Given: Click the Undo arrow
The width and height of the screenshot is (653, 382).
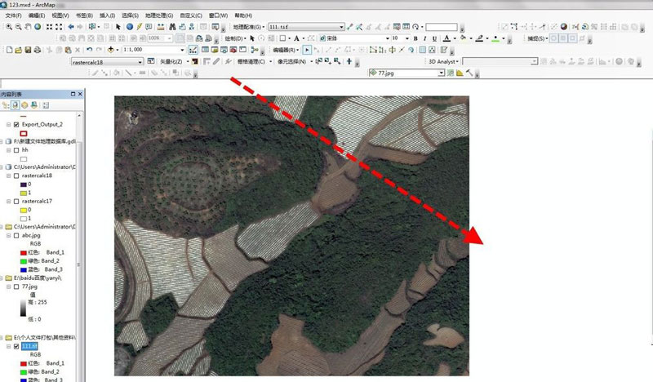Looking at the screenshot, I should pyautogui.click(x=88, y=50).
